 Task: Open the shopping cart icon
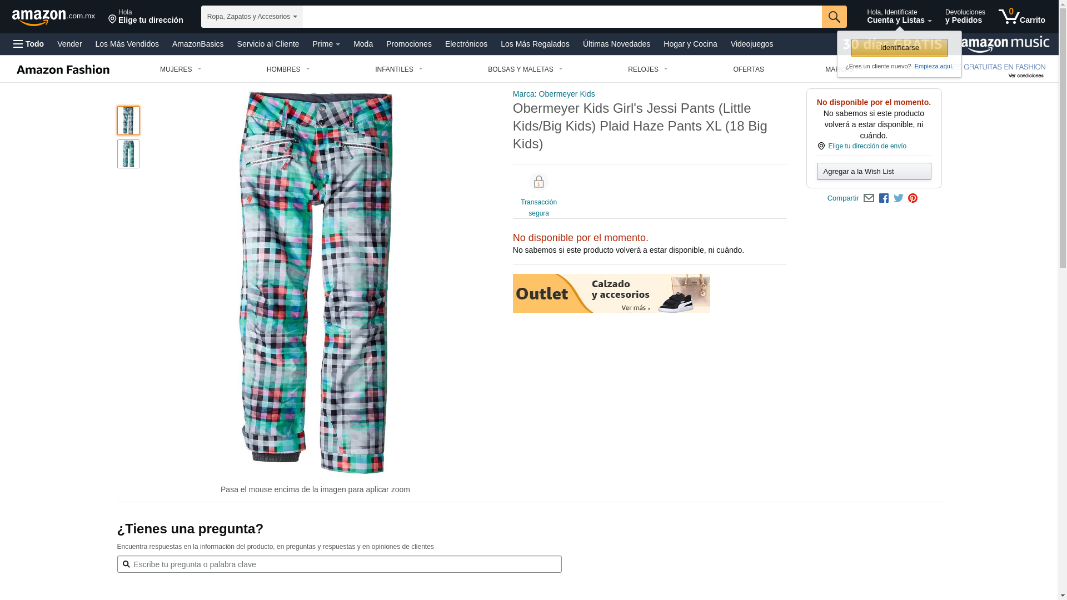pyautogui.click(x=1021, y=17)
